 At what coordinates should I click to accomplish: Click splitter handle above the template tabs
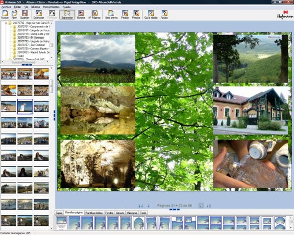[175, 210]
